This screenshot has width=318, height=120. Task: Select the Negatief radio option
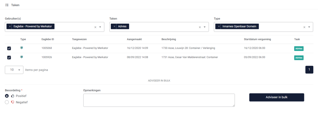coord(7,102)
